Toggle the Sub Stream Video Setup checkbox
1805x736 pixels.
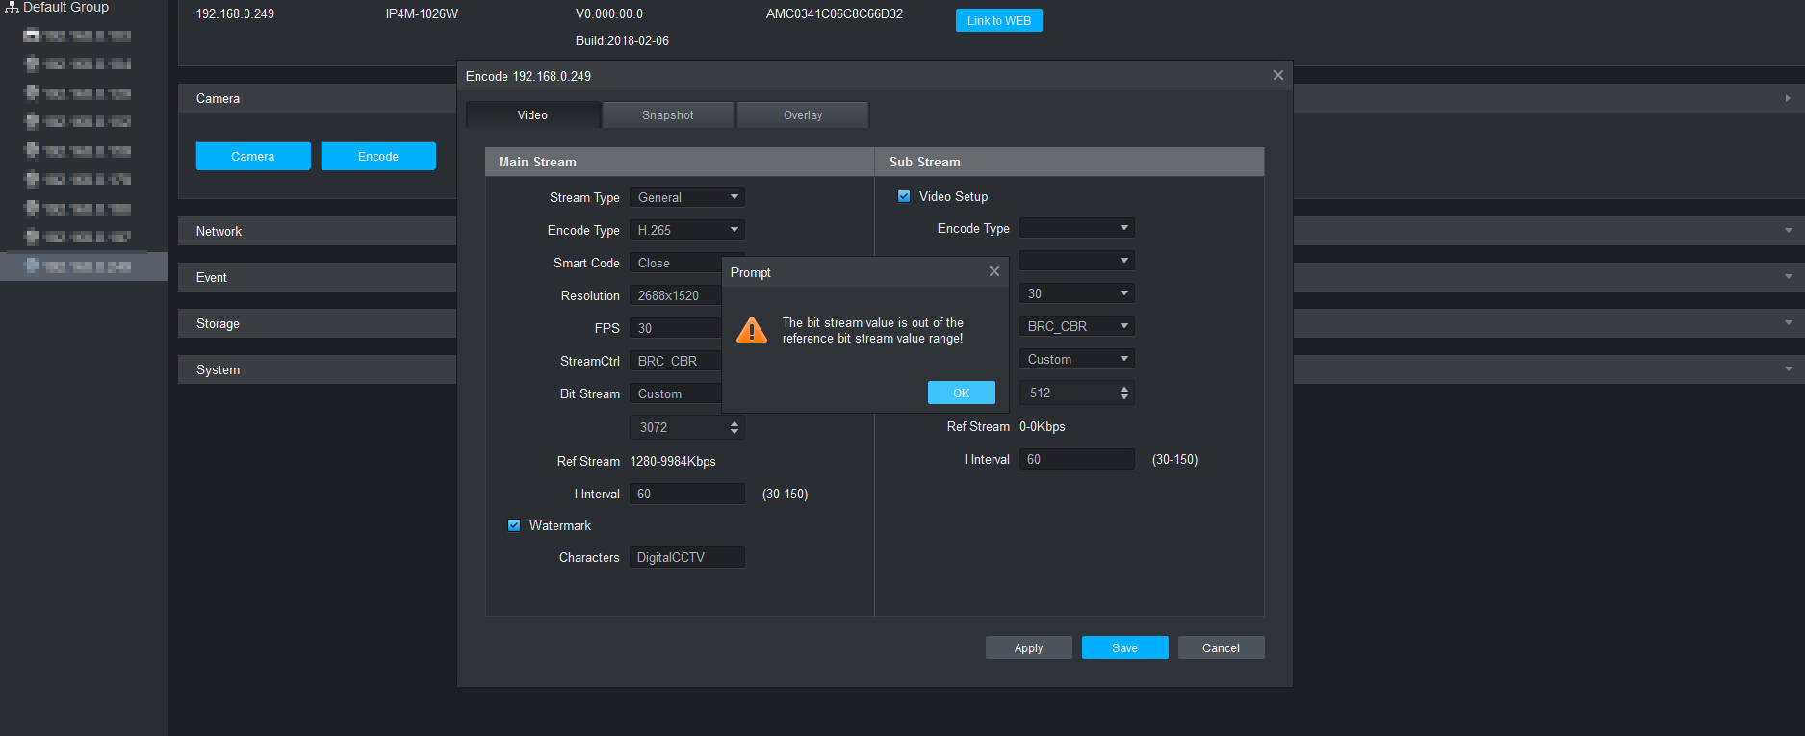[904, 196]
